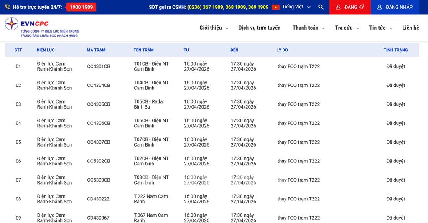428x223 pixels.
Task: Click the T05CB - Radar Bình Ba entry
Action: pos(149,104)
